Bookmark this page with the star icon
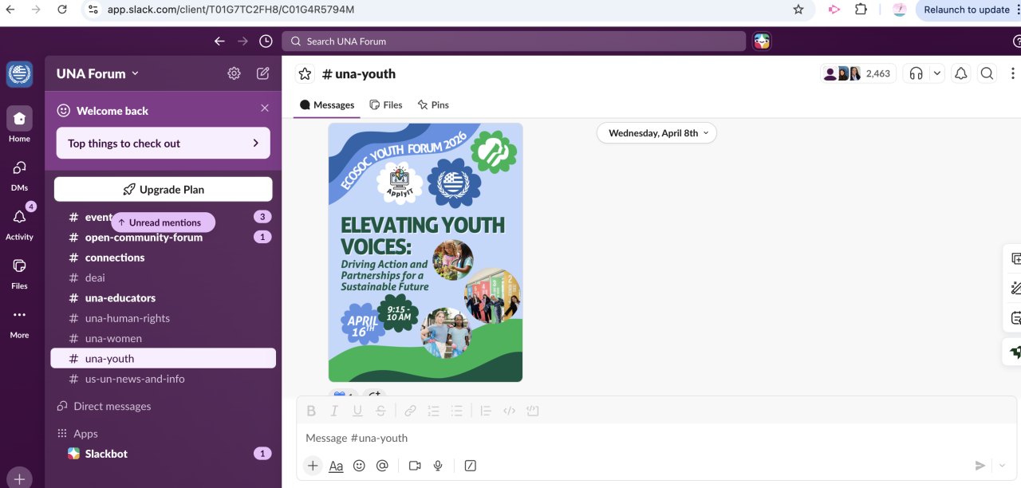 798,10
